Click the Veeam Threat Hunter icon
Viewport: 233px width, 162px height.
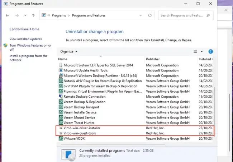[x=61, y=123]
